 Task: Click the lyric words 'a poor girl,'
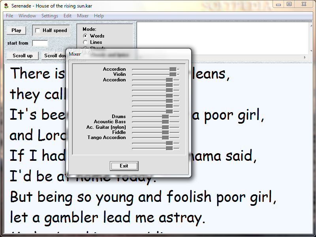coord(228,116)
